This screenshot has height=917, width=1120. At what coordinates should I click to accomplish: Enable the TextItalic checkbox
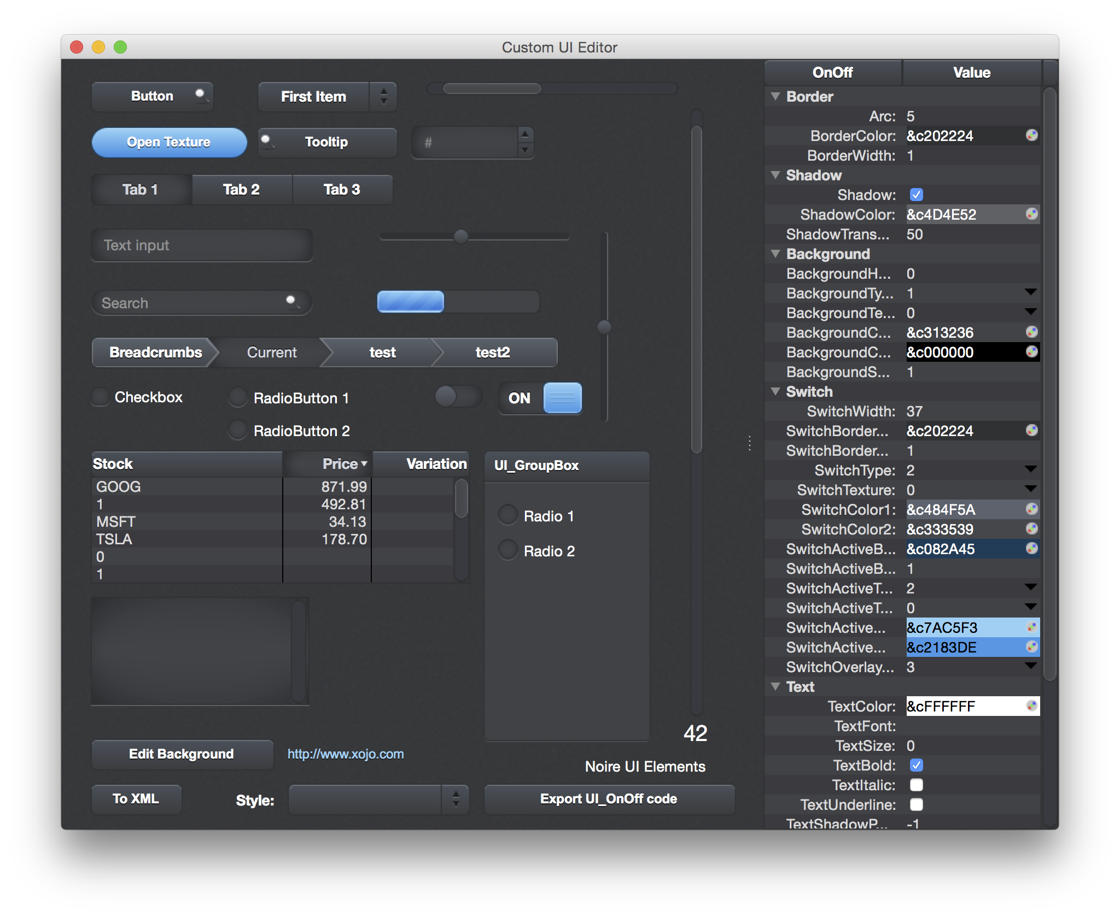(917, 785)
